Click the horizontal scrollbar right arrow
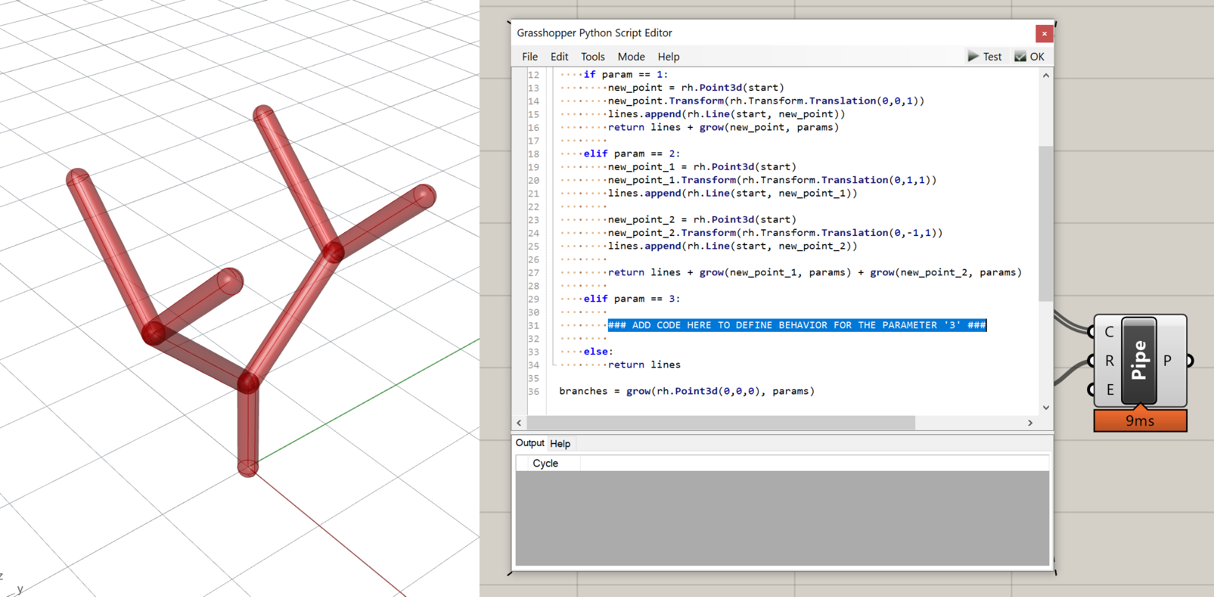 [1030, 422]
